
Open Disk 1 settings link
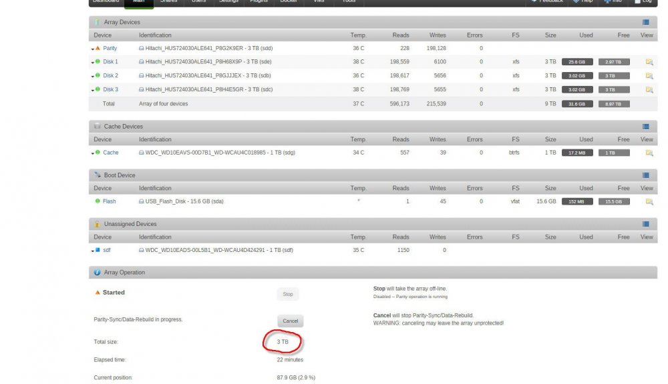pos(110,61)
